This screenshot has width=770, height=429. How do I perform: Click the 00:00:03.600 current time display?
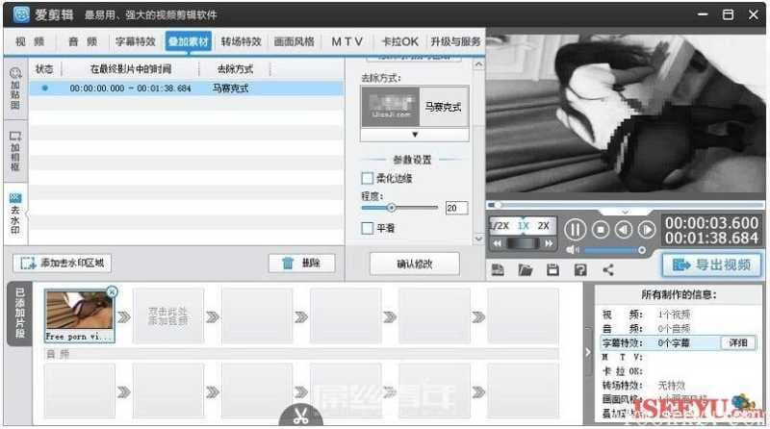[711, 223]
